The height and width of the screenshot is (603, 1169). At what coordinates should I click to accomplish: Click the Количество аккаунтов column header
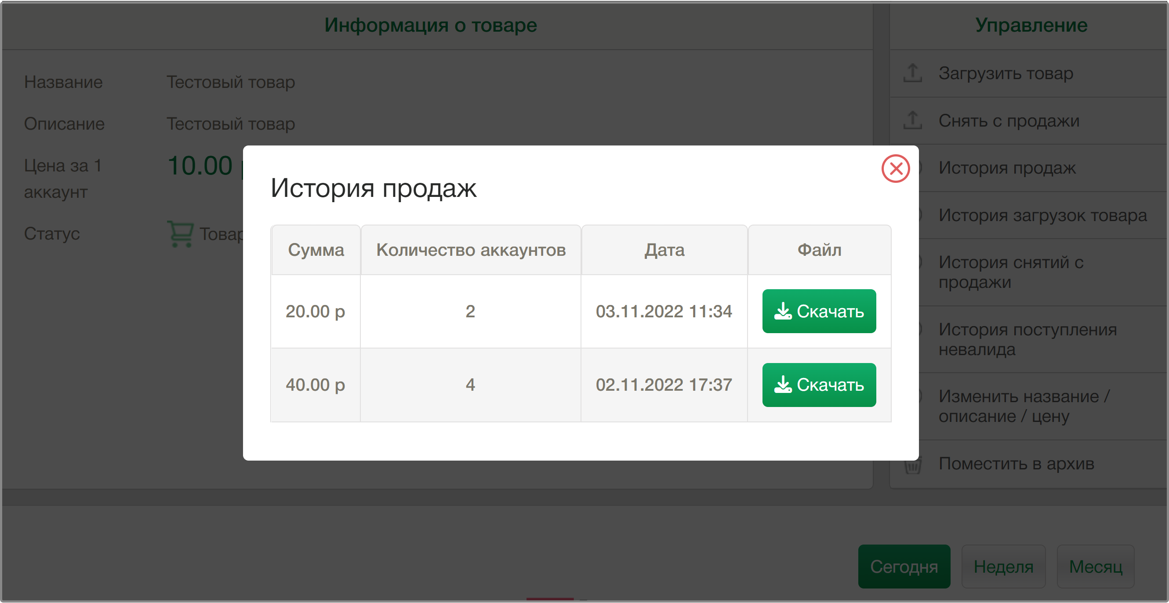471,250
